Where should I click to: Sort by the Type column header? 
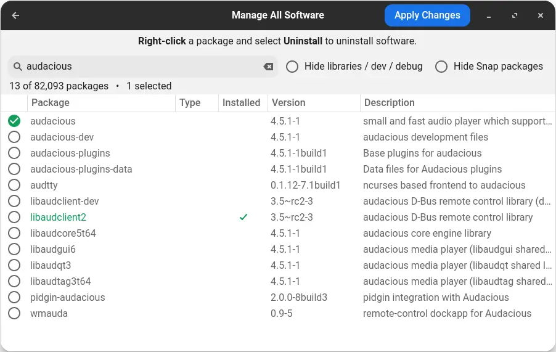tap(197, 103)
